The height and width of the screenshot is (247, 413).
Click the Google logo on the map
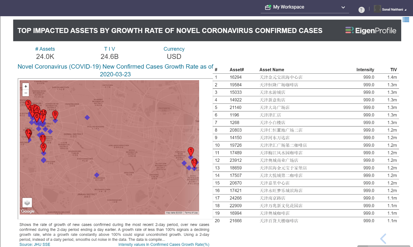(x=28, y=211)
